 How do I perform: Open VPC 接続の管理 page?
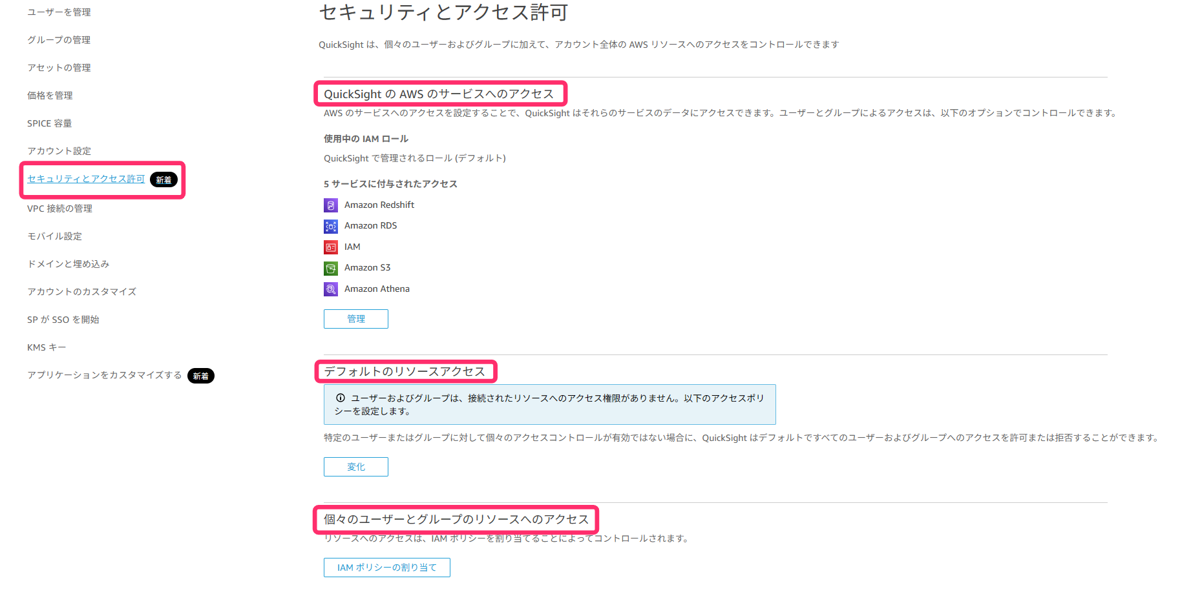[x=60, y=209]
